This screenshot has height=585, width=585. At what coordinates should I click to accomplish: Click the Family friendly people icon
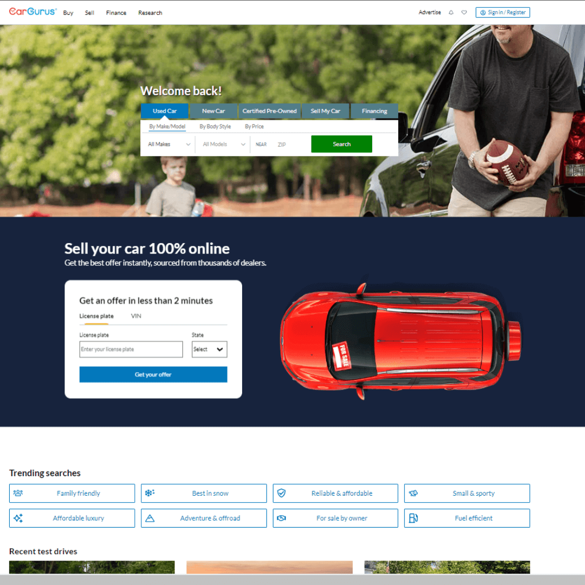[18, 493]
